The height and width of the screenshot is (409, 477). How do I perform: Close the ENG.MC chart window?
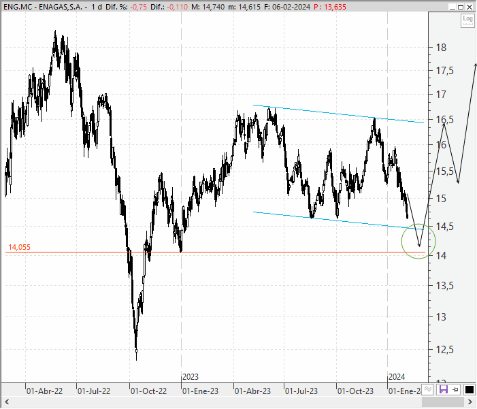(470, 7)
